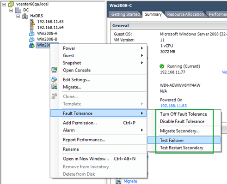Select vcenter60qa.local in the tree

32,4
